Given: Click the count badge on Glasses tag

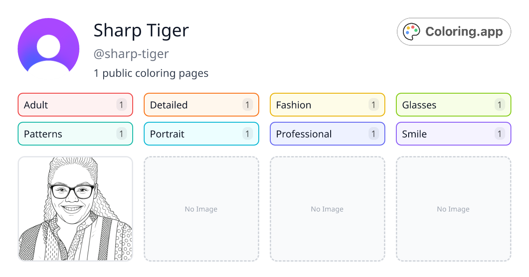Looking at the screenshot, I should click(499, 105).
